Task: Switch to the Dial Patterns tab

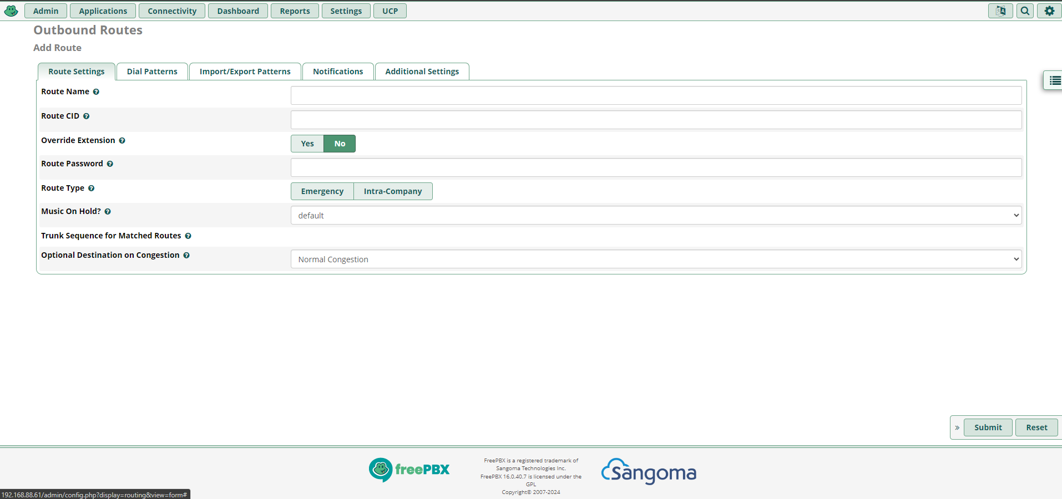Action: [151, 71]
